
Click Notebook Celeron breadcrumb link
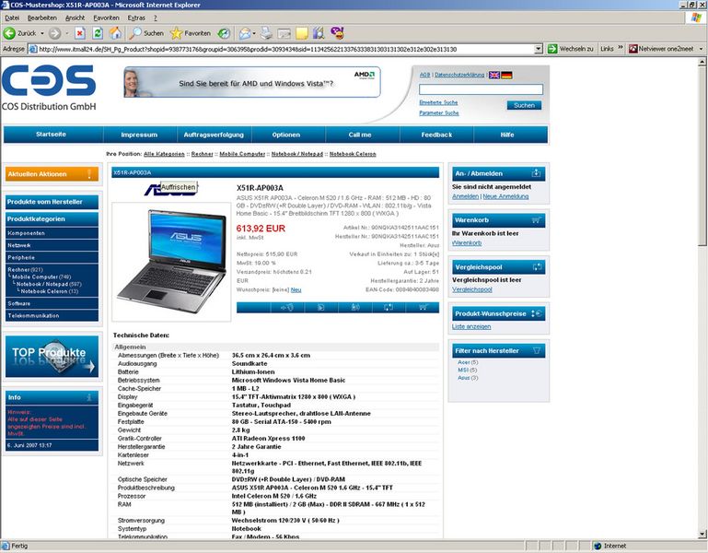point(353,154)
